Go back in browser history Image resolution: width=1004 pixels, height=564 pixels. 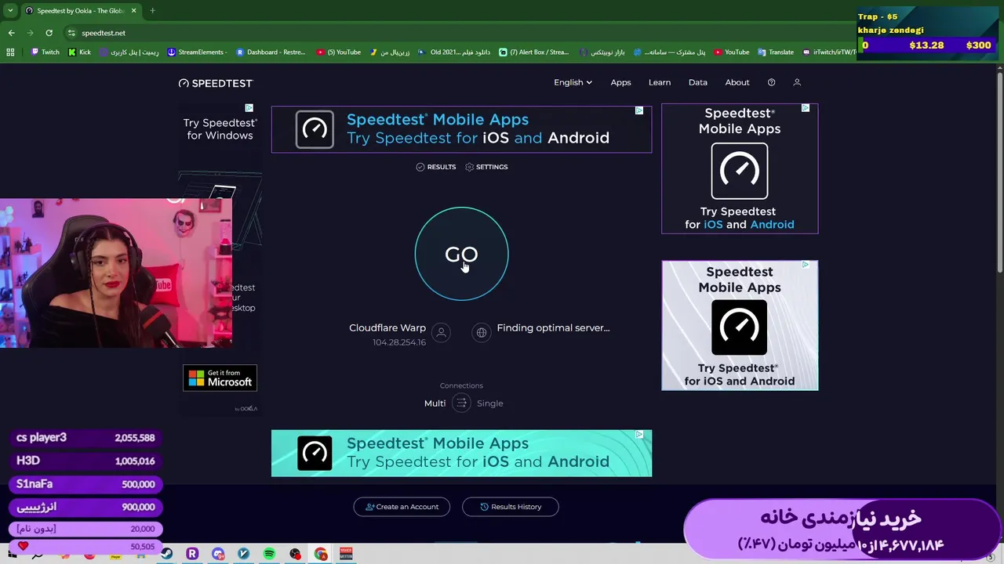(x=11, y=33)
